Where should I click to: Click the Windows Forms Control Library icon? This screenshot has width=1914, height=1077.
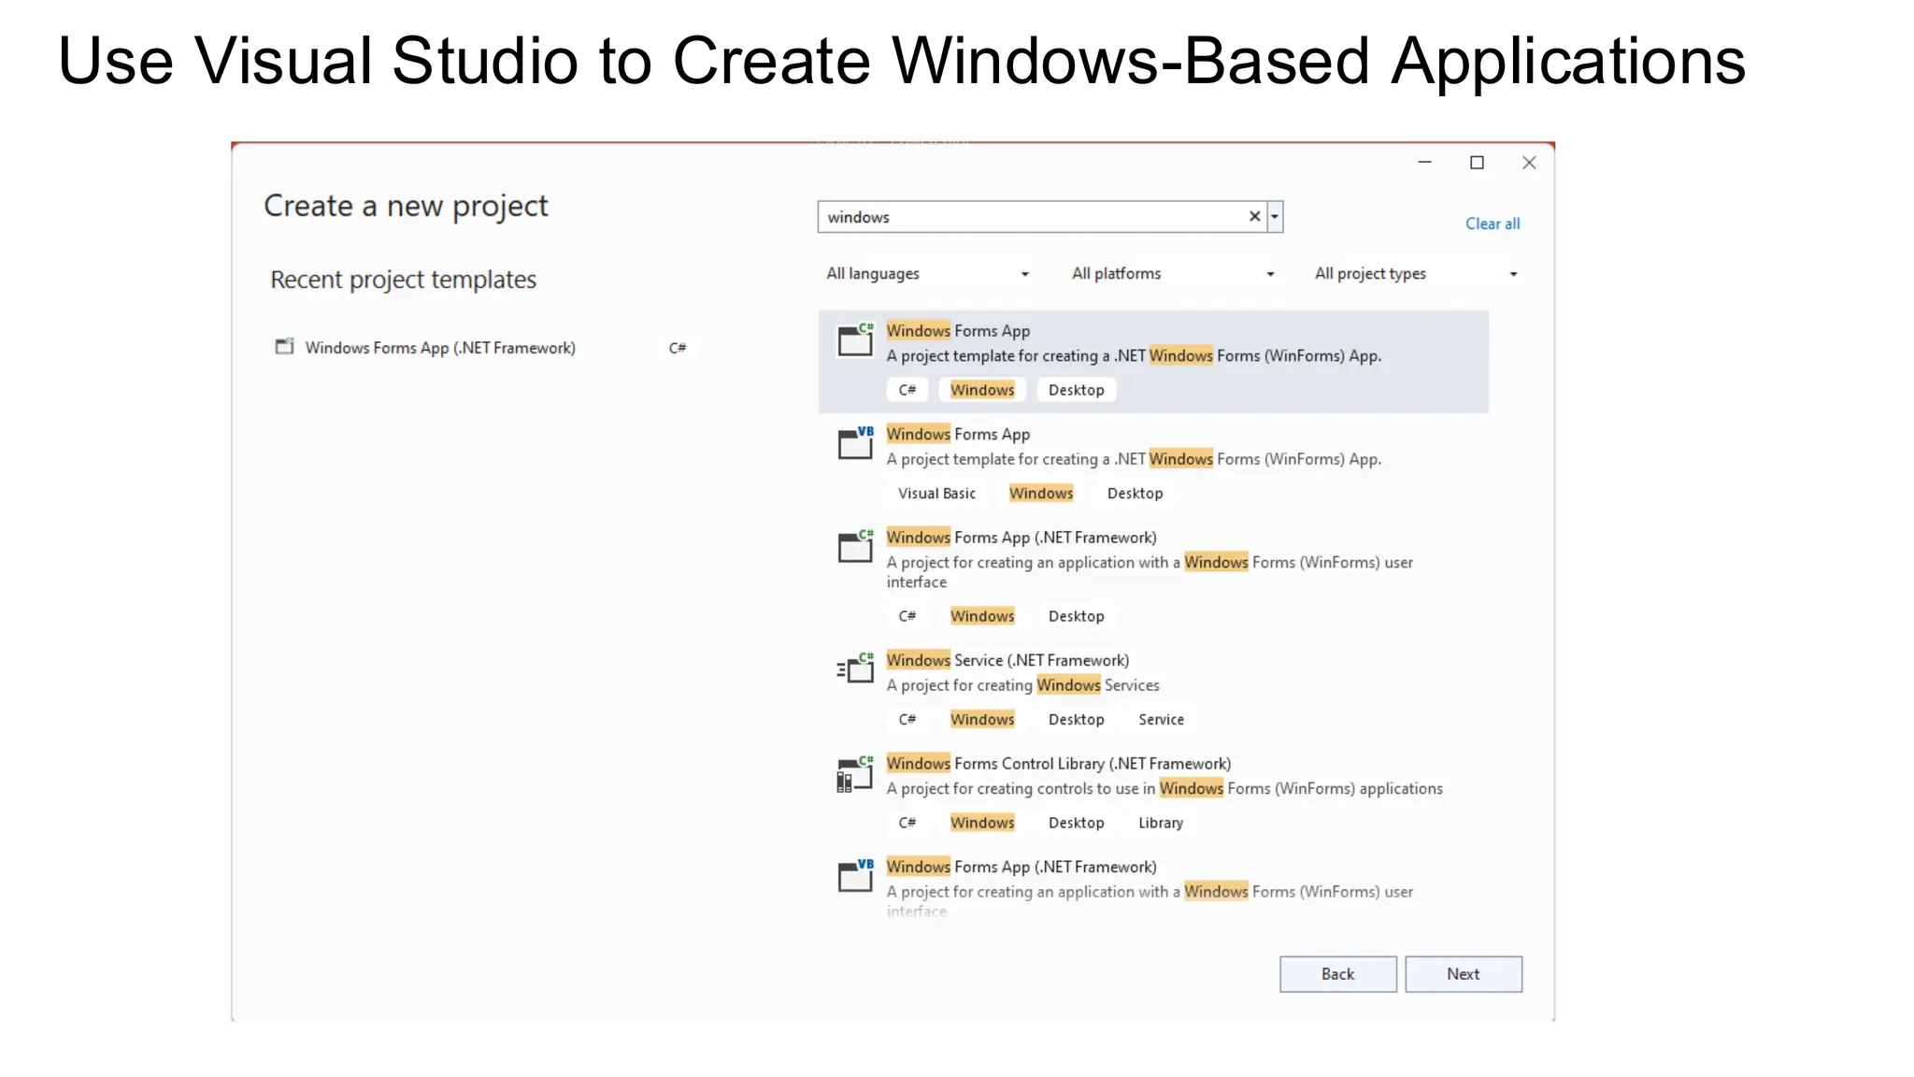[855, 773]
